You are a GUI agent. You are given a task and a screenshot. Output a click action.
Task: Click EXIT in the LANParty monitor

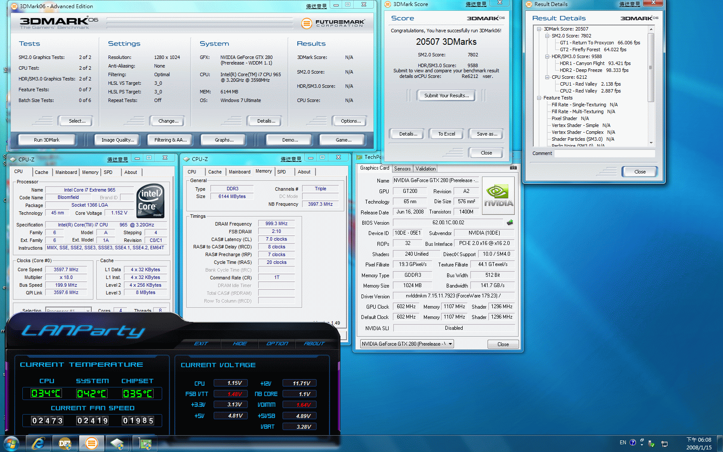click(x=201, y=344)
